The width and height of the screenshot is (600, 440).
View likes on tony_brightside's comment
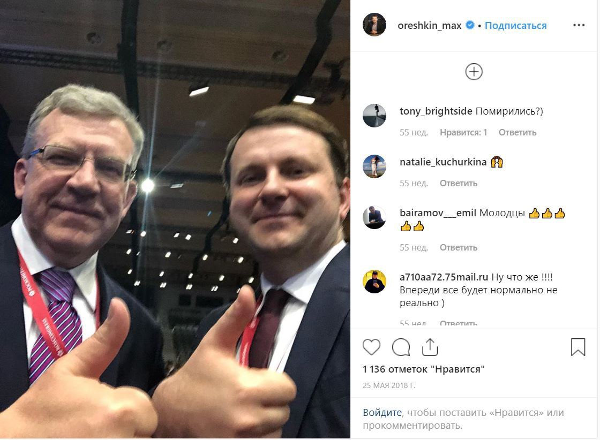463,132
